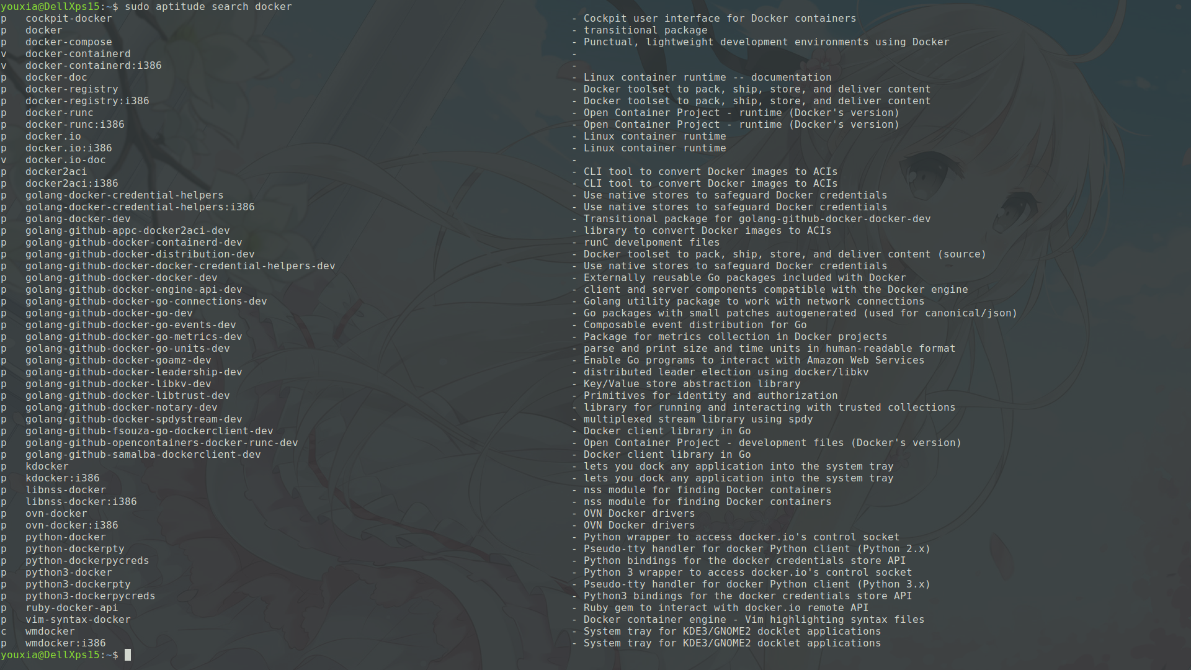Click the 'vim-syntax-docker' package name

point(78,619)
